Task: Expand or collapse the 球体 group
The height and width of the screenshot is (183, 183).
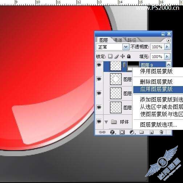Action: pos(106,122)
